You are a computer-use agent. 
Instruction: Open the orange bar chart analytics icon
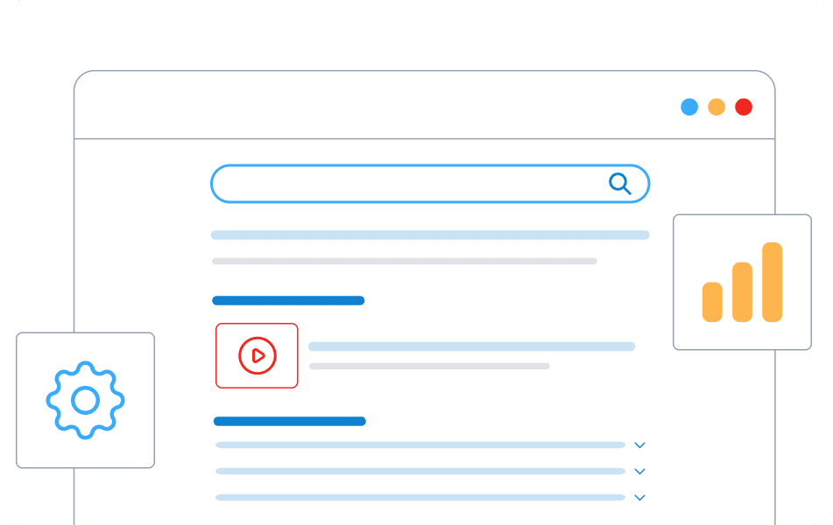[x=742, y=282]
